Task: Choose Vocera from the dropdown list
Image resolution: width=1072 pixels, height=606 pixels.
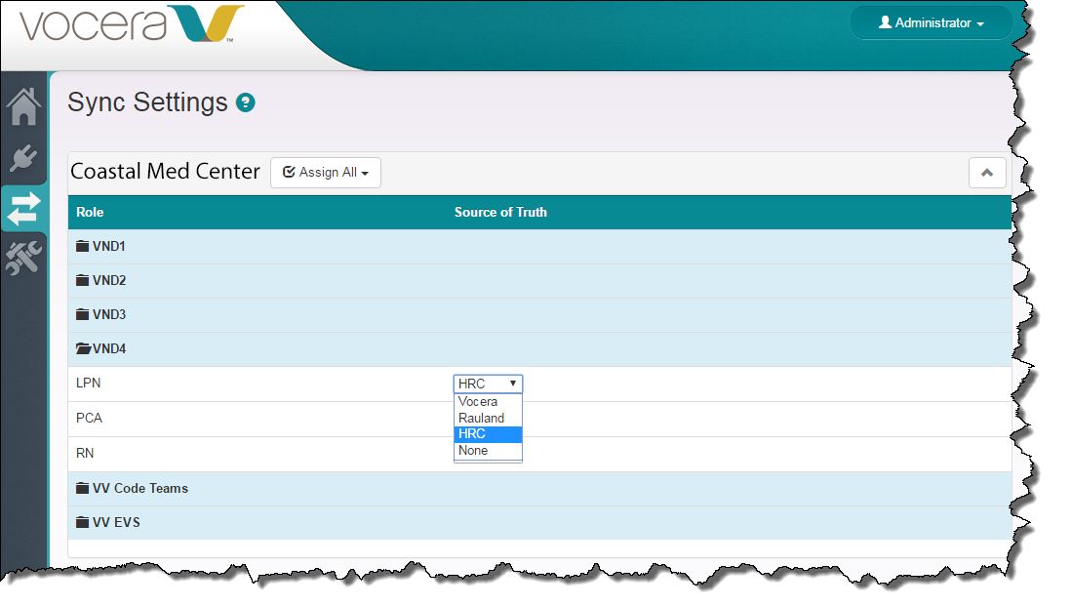Action: pyautogui.click(x=488, y=401)
